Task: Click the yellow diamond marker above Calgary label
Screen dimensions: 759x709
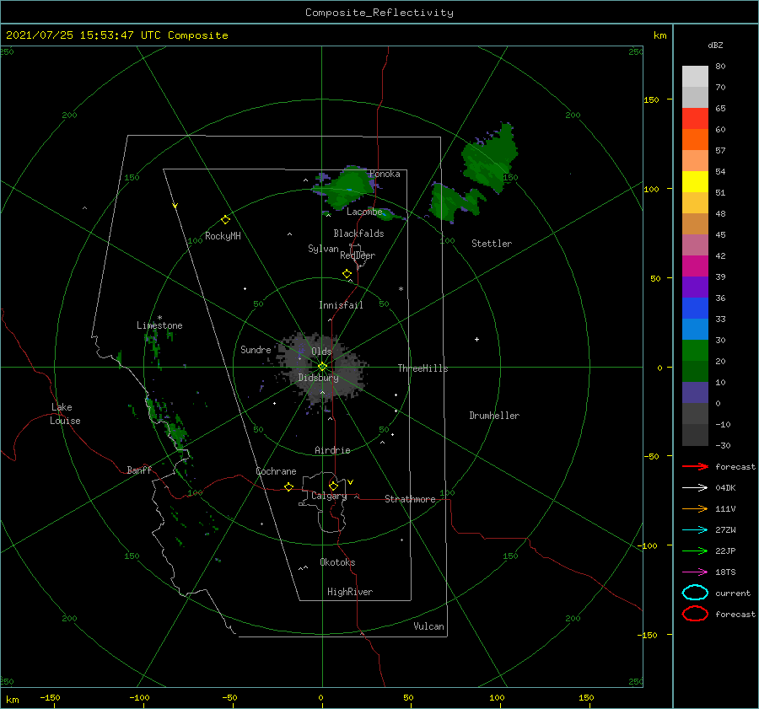Action: [x=333, y=486]
